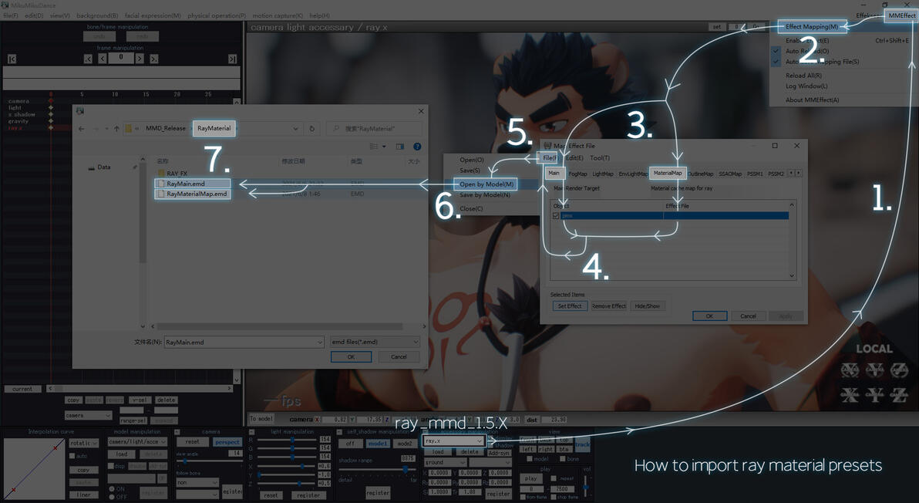Switch to the MaterialMap tab

pos(668,173)
